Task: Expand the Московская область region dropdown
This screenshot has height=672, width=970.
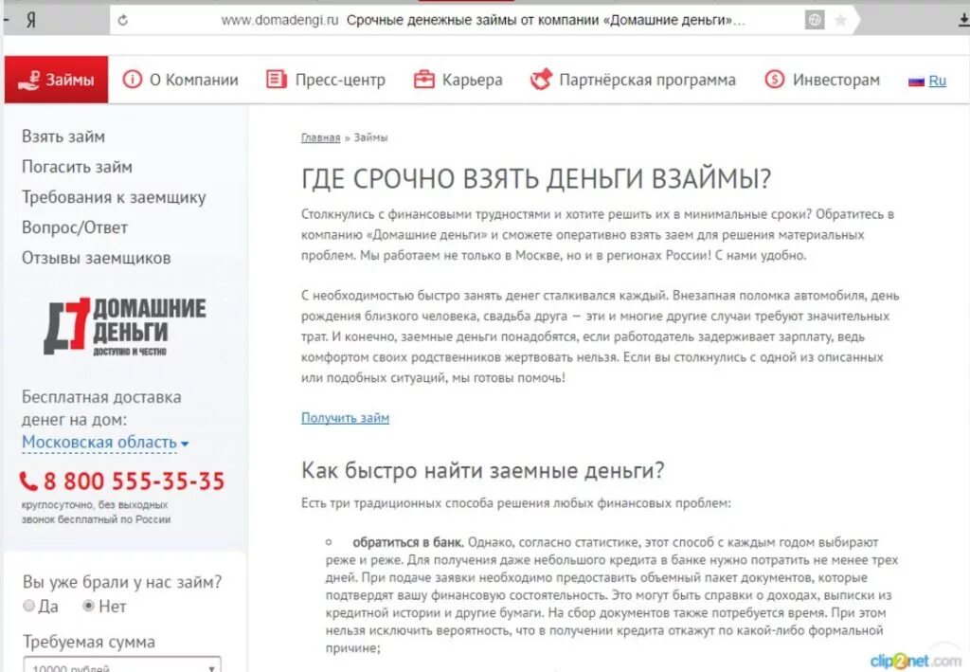Action: coord(105,443)
